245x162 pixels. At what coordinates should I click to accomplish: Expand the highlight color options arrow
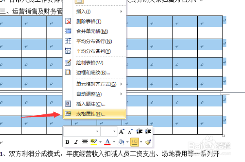(x=100, y=142)
